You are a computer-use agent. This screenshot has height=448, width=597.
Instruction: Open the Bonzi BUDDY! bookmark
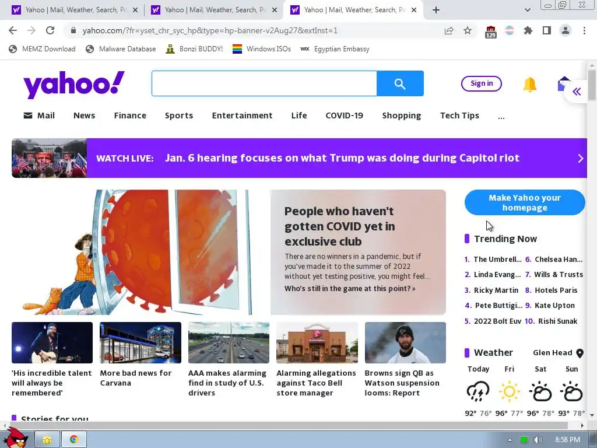tap(194, 49)
